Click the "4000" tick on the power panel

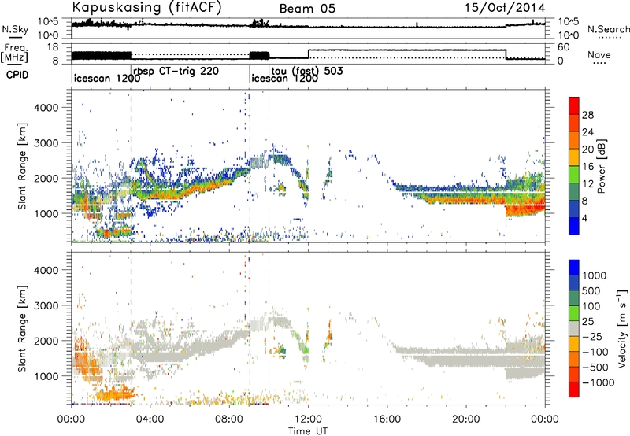(x=46, y=107)
